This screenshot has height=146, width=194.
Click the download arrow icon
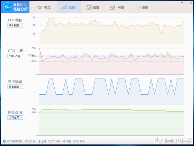tap(64, 141)
